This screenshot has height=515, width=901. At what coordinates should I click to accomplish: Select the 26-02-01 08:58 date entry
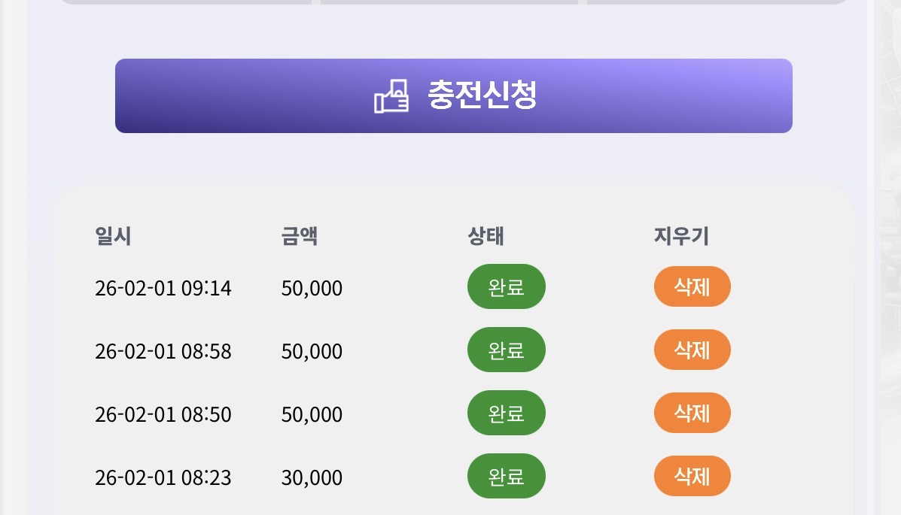pyautogui.click(x=163, y=351)
